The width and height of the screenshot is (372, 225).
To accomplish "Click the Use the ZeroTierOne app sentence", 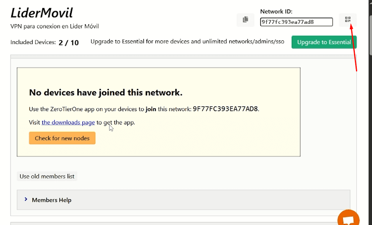I will click(x=87, y=109).
